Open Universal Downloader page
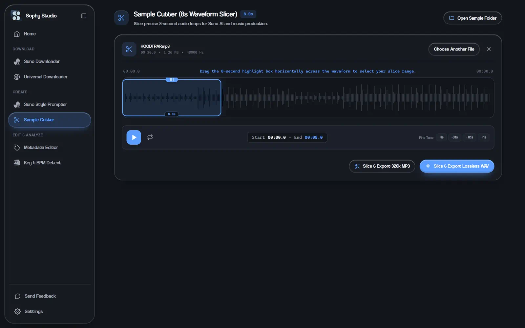525x328 pixels. tap(50, 77)
